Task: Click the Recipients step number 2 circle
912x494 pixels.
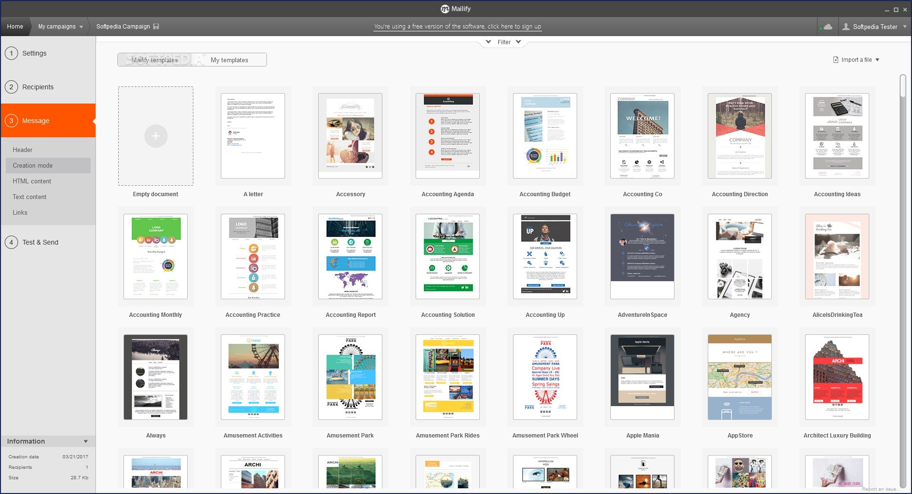Action: (x=11, y=87)
